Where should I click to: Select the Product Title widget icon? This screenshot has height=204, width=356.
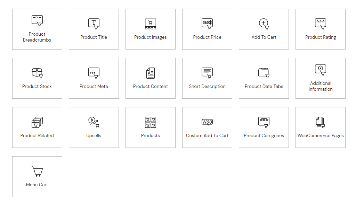coord(94,24)
